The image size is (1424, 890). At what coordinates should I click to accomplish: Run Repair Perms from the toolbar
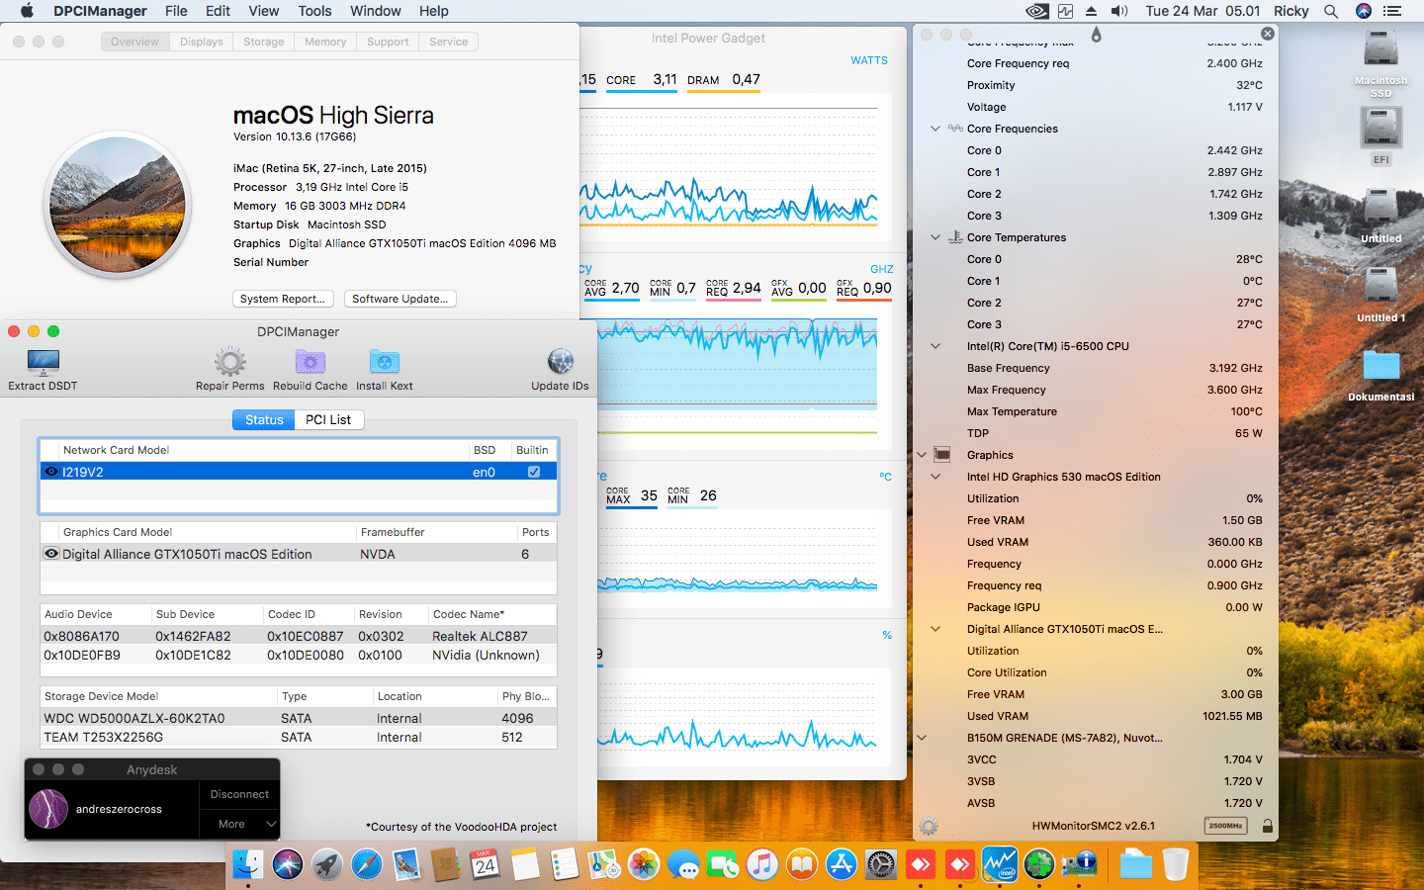tap(229, 363)
